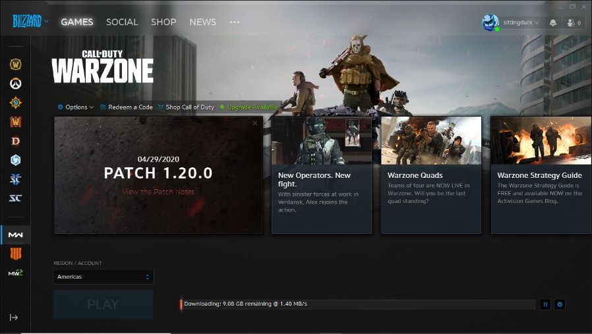Open the NEWS tab
This screenshot has height=334, width=592.
pyautogui.click(x=203, y=22)
